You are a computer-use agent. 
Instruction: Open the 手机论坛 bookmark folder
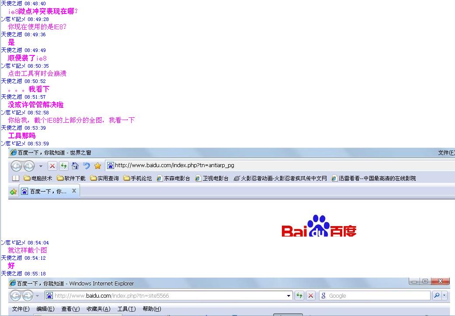[x=138, y=178]
